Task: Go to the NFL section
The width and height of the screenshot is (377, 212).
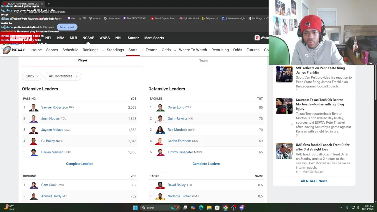Action: pyautogui.click(x=48, y=38)
